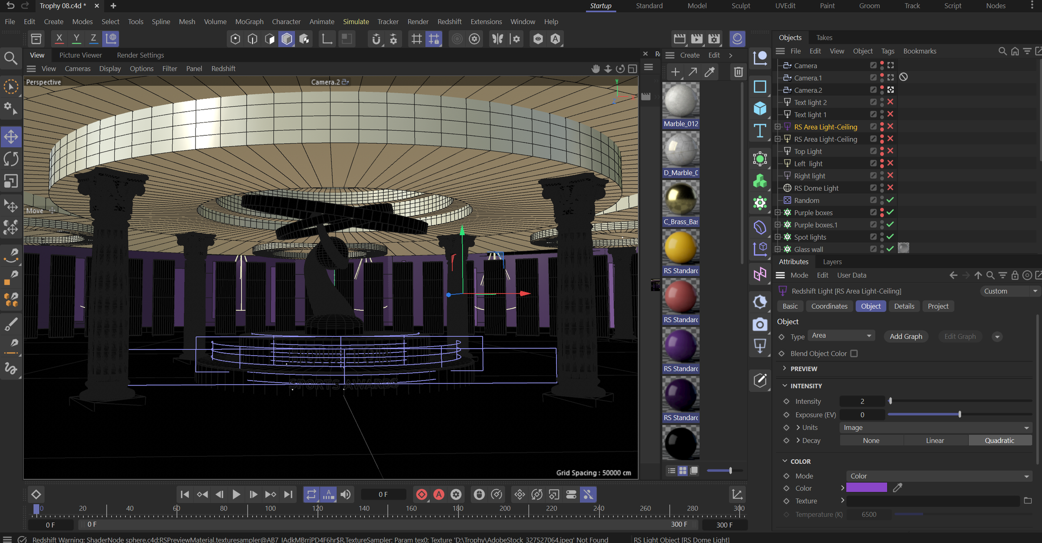Expand the Purple boxes object tree
This screenshot has height=543, width=1042.
[x=778, y=213]
